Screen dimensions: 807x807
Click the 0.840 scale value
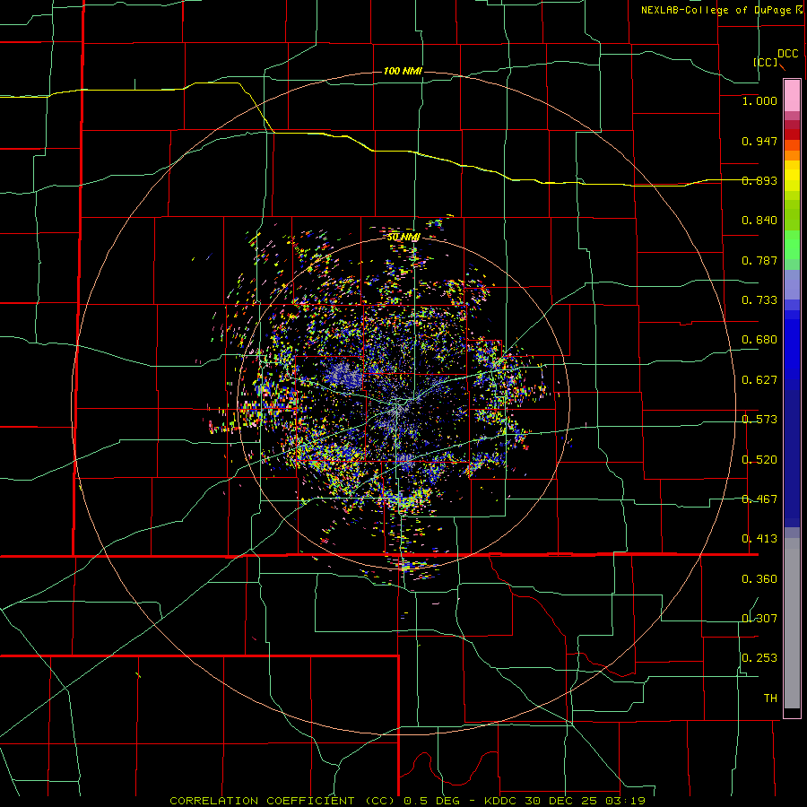click(759, 221)
